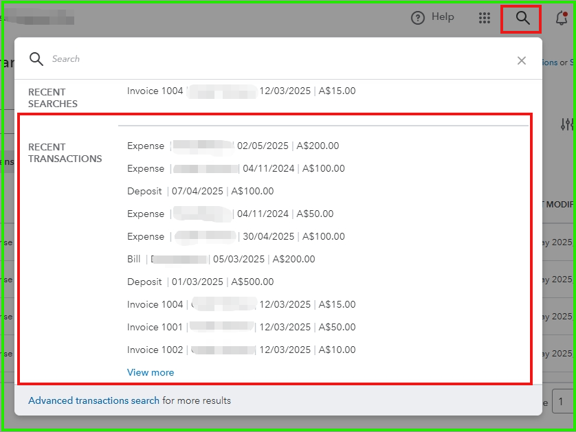This screenshot has width=576, height=432.
Task: Open the notifications bell
Action: tap(562, 18)
